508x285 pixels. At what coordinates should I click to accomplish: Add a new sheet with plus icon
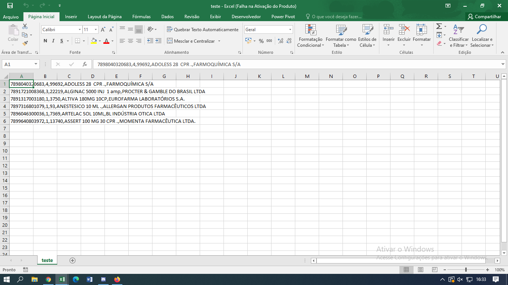point(73,261)
